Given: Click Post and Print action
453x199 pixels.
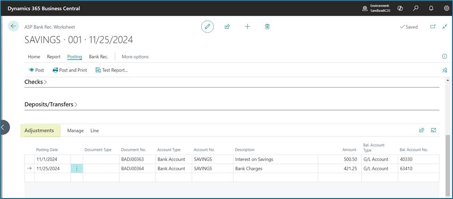Looking at the screenshot, I should [x=69, y=70].
